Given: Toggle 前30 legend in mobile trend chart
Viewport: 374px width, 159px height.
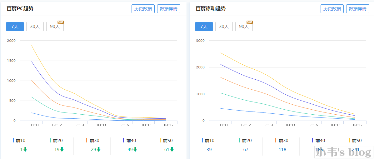Looking at the screenshot, I should click(282, 141).
